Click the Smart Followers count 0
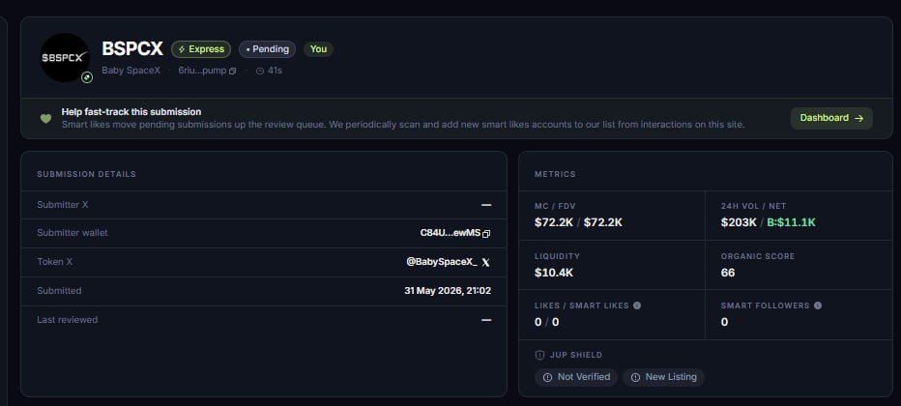The image size is (901, 406). (725, 322)
